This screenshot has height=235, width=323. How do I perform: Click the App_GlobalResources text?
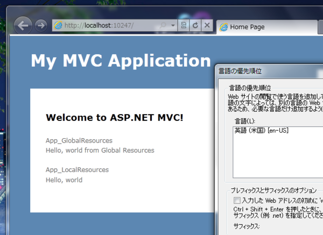point(79,141)
